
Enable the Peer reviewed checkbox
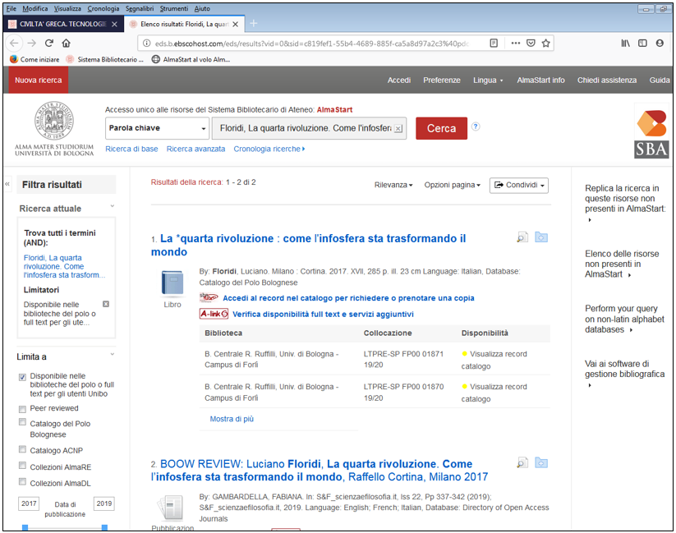click(x=23, y=408)
